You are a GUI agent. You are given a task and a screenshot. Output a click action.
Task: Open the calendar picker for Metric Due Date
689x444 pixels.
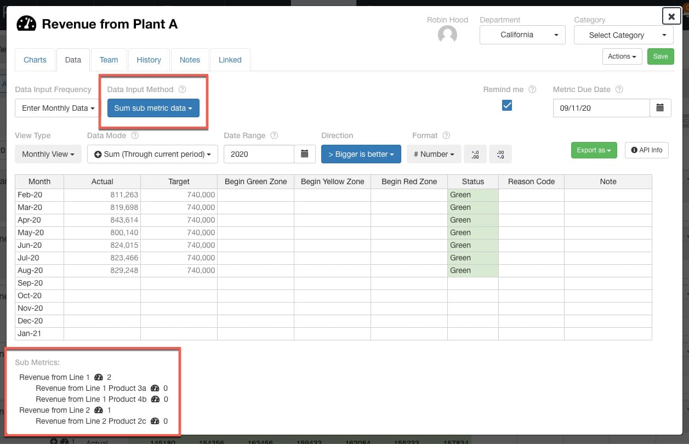pyautogui.click(x=660, y=108)
